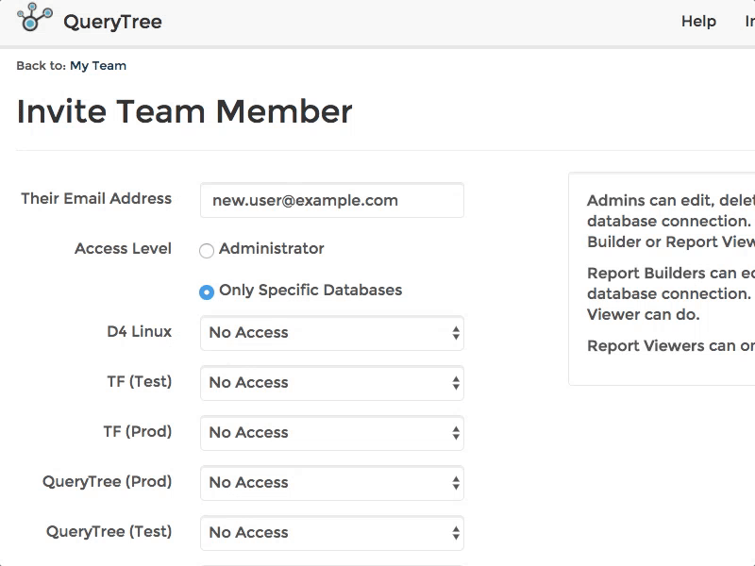The height and width of the screenshot is (566, 755).
Task: Open the Help menu item
Action: coord(698,21)
